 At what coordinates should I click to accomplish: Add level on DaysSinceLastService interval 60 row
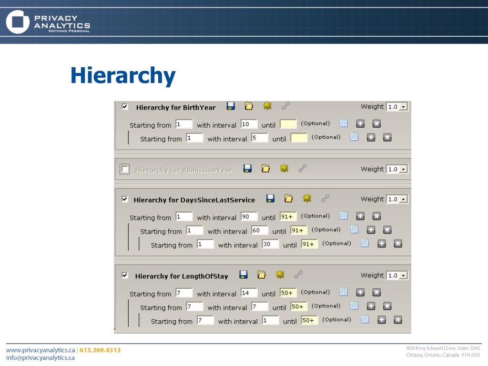click(x=371, y=230)
